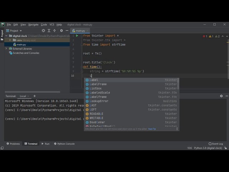The image size is (229, 172).
Task: Open the Event Log
Action: coord(216,144)
